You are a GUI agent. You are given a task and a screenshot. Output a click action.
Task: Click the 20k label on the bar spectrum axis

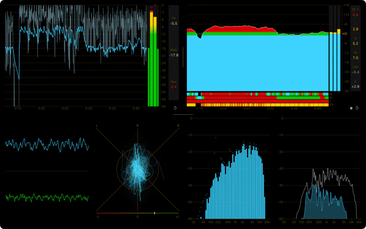267,222
